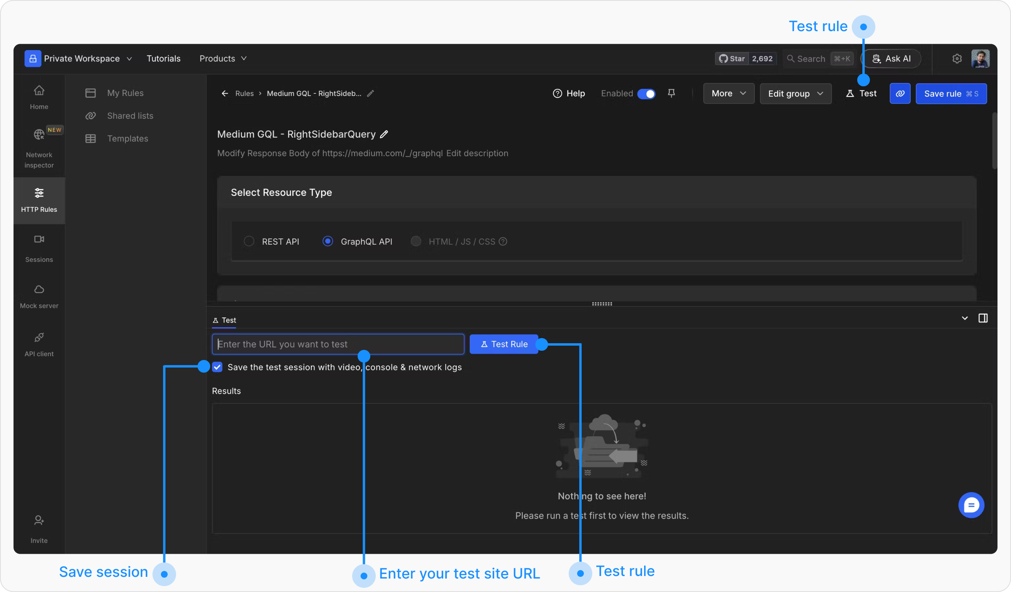Open the Tutorials menu item

163,59
